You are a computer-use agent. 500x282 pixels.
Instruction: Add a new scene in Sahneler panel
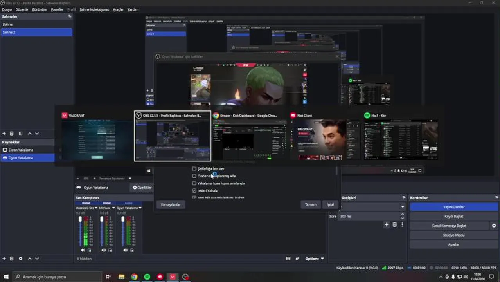4,134
